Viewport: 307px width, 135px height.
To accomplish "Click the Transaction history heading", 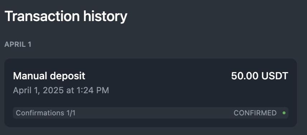I will point(66,16).
